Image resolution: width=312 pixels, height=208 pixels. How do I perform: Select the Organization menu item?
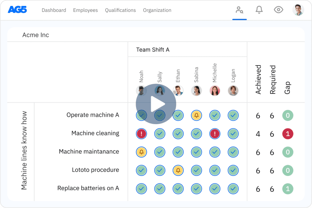157,10
